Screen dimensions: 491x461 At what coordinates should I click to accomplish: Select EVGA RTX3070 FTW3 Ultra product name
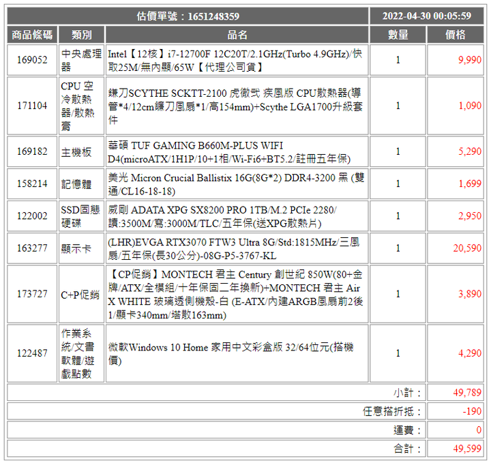[234, 249]
